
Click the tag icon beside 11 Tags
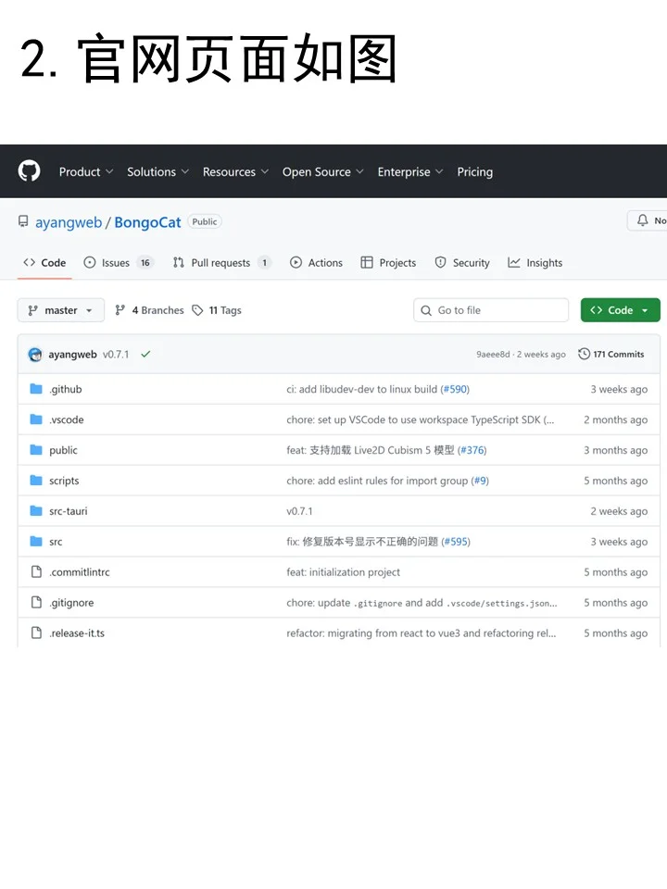(197, 309)
